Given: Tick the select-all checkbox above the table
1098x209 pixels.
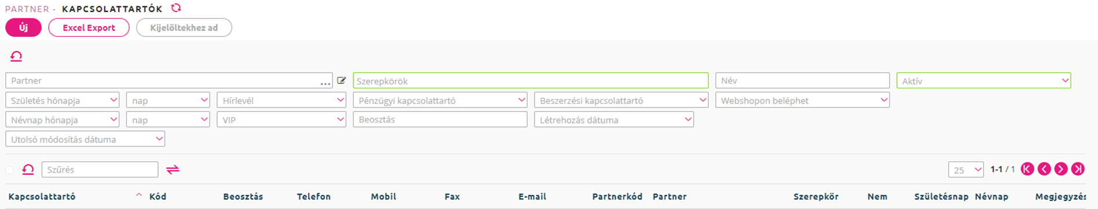Looking at the screenshot, I should [x=9, y=170].
